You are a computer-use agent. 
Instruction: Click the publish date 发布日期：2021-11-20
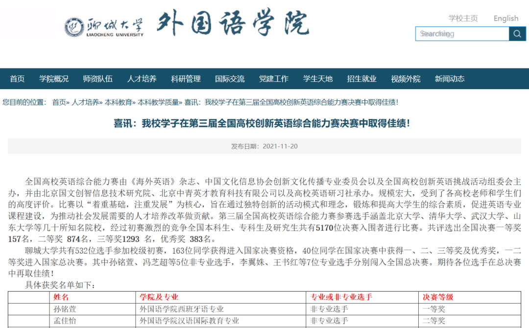pyautogui.click(x=264, y=146)
